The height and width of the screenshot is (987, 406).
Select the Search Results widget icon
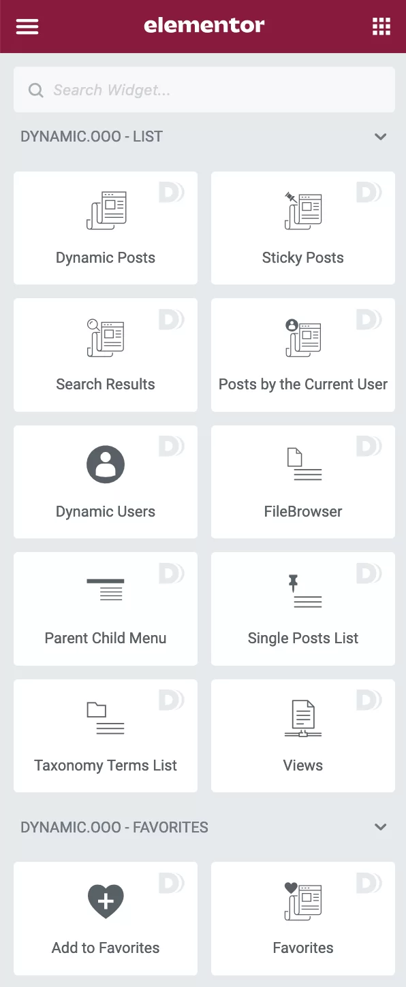tap(105, 336)
